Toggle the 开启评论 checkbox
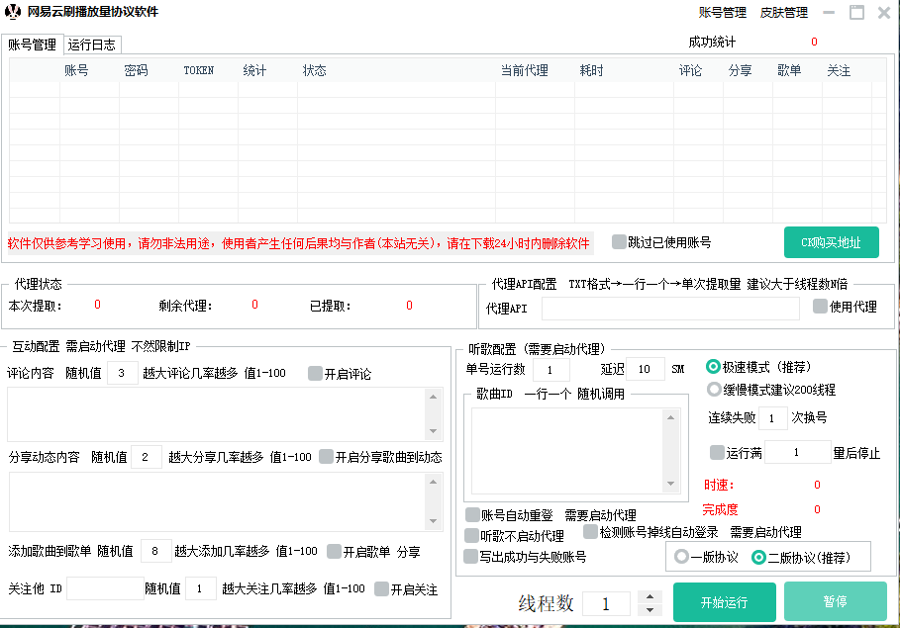 315,373
